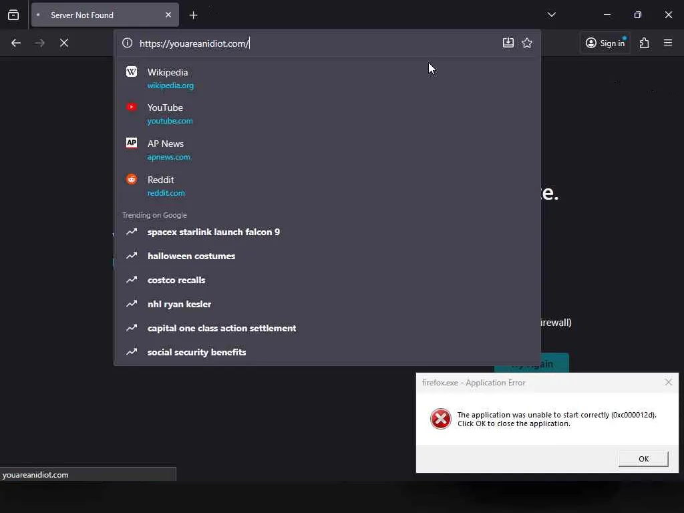The image size is (684, 513).
Task: Click the apnews.com link text
Action: point(169,157)
